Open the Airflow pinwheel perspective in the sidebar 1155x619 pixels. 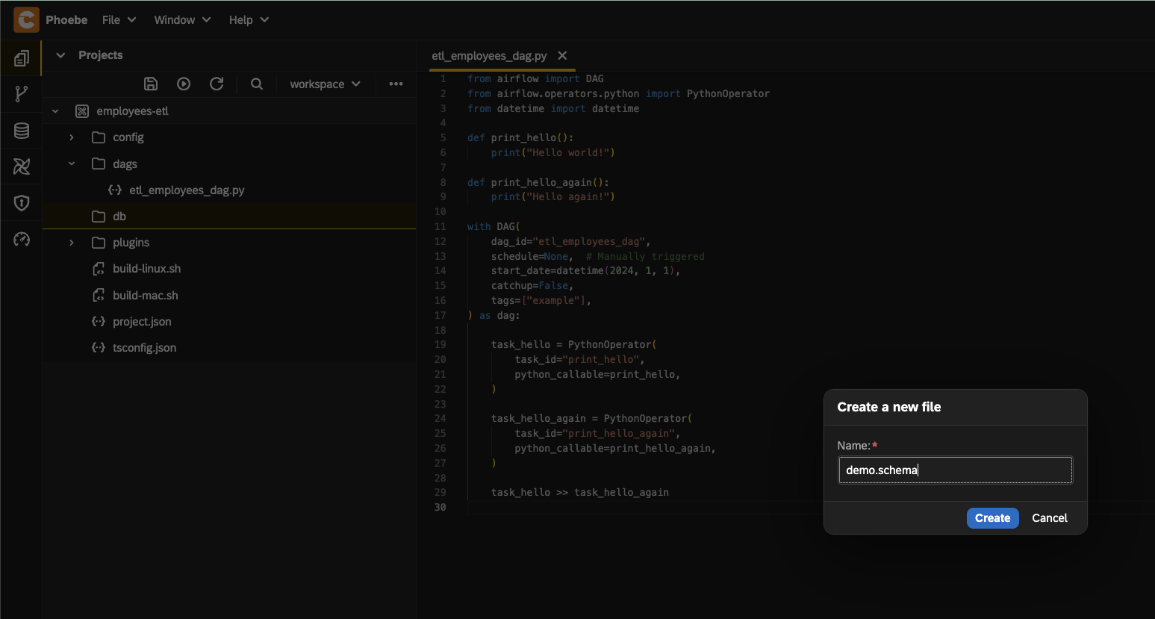(x=22, y=167)
